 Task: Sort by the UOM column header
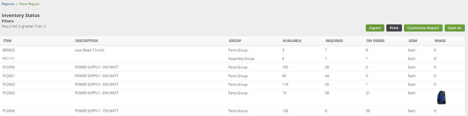pyautogui.click(x=412, y=41)
